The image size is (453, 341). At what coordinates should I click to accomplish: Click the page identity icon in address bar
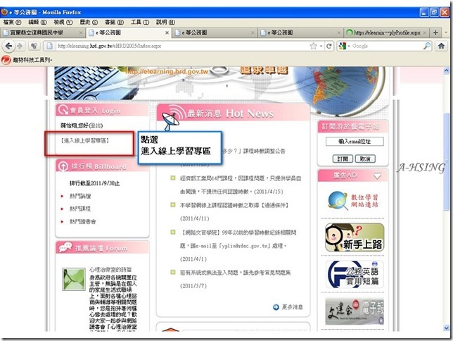[x=49, y=46]
